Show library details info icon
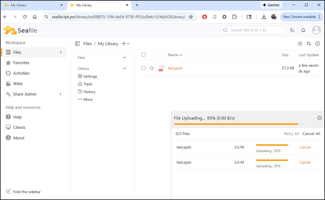This screenshot has width=325, height=200. pyautogui.click(x=318, y=44)
